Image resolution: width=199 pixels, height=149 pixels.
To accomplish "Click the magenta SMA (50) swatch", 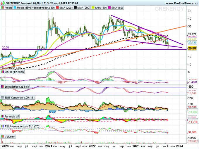I will point(109,8).
